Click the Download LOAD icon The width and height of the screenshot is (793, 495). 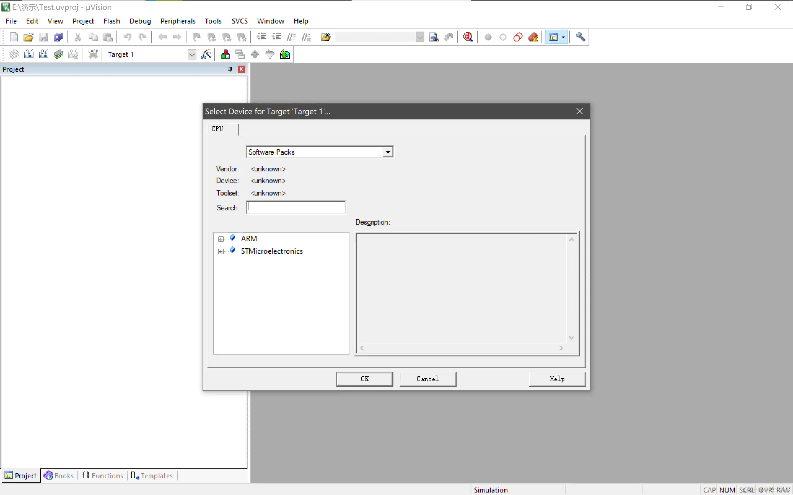(93, 54)
